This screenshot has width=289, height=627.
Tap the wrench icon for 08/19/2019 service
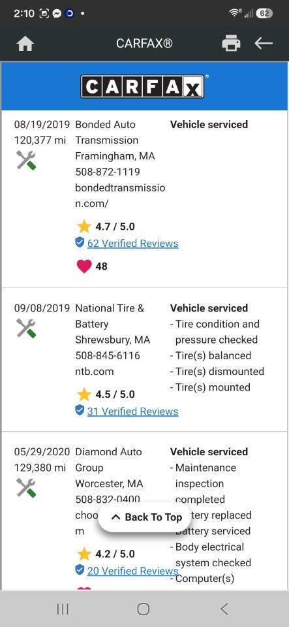click(26, 161)
